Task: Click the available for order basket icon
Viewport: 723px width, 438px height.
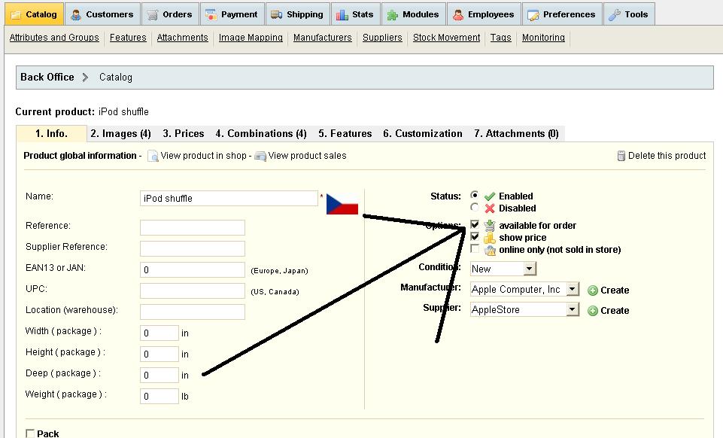Action: [490, 226]
